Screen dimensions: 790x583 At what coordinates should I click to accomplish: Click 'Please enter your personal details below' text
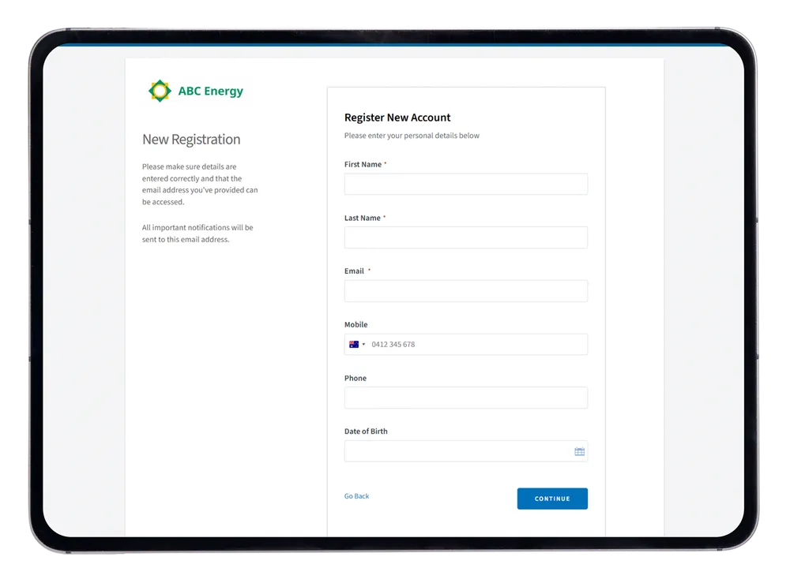(412, 136)
